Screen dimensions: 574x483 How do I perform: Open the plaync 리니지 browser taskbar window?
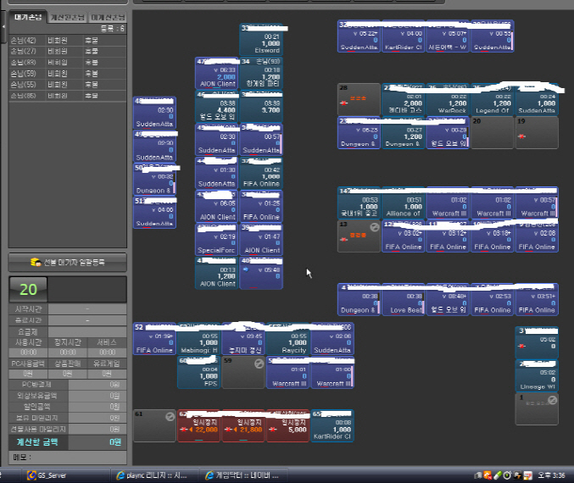coord(154,475)
